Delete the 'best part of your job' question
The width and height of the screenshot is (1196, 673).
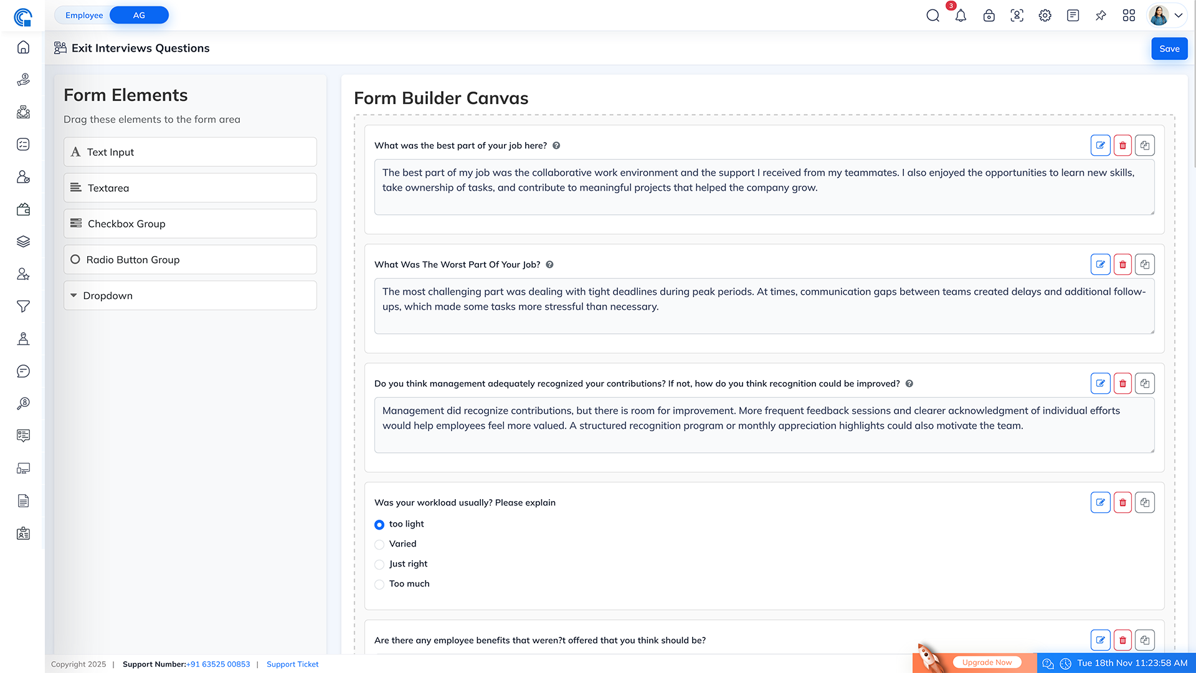coord(1122,145)
